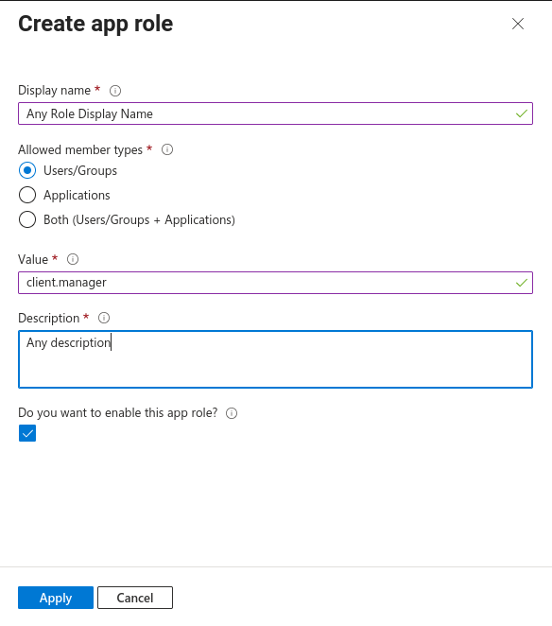The width and height of the screenshot is (552, 626).
Task: Select Both (Users/Groups + Applications) option
Action: [x=27, y=219]
